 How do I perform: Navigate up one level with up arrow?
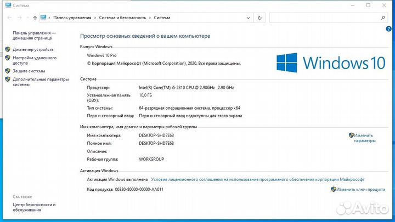(35, 18)
